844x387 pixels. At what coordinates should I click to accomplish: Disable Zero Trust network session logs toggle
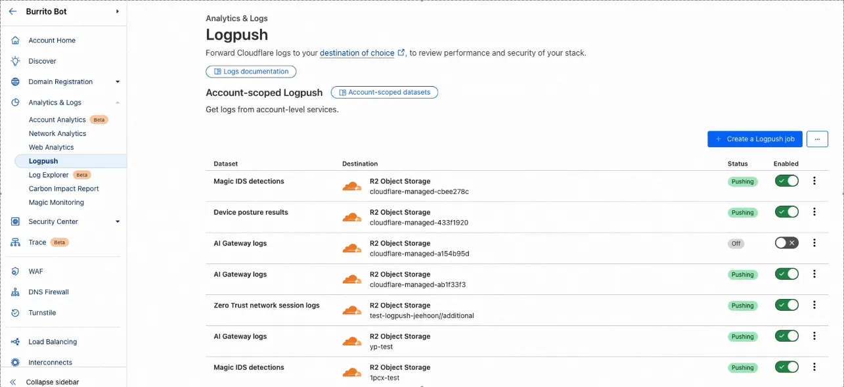pyautogui.click(x=786, y=305)
